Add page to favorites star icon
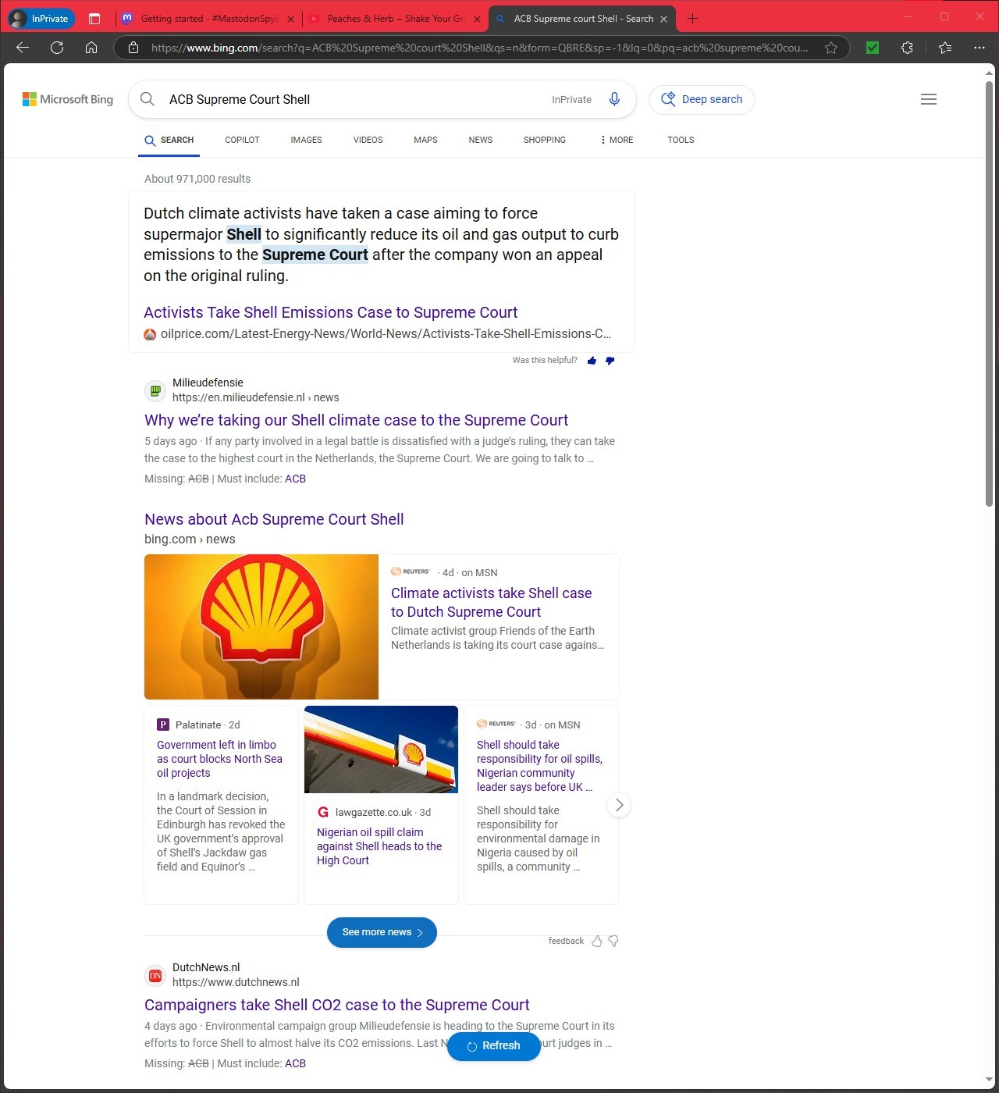 point(831,48)
